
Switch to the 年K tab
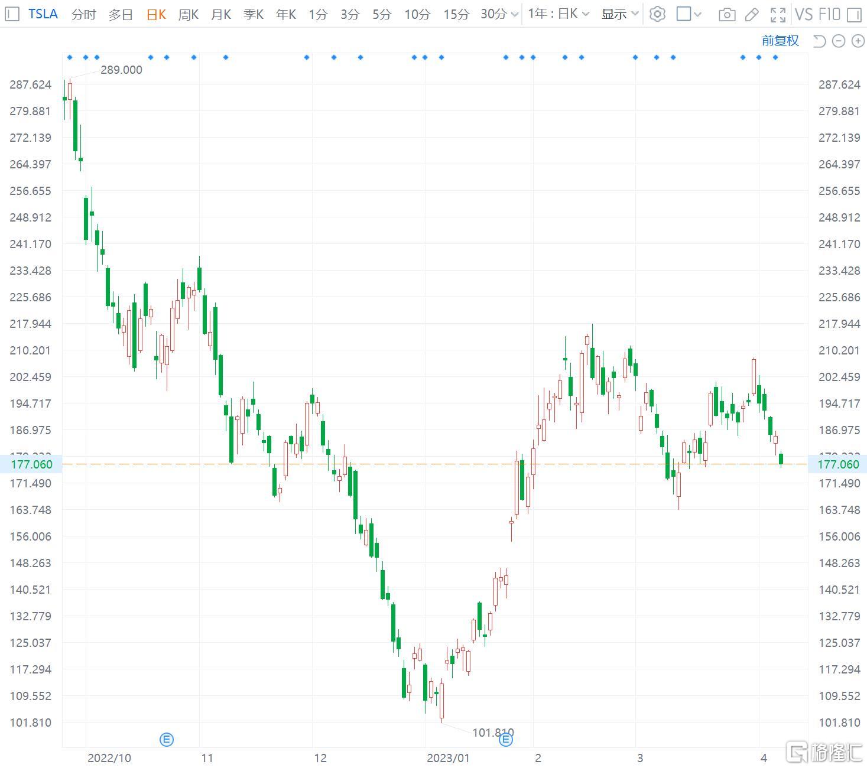pyautogui.click(x=286, y=14)
